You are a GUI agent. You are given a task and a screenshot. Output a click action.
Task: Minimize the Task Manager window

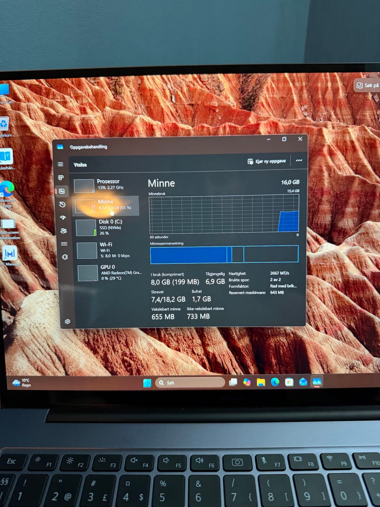coord(269,139)
